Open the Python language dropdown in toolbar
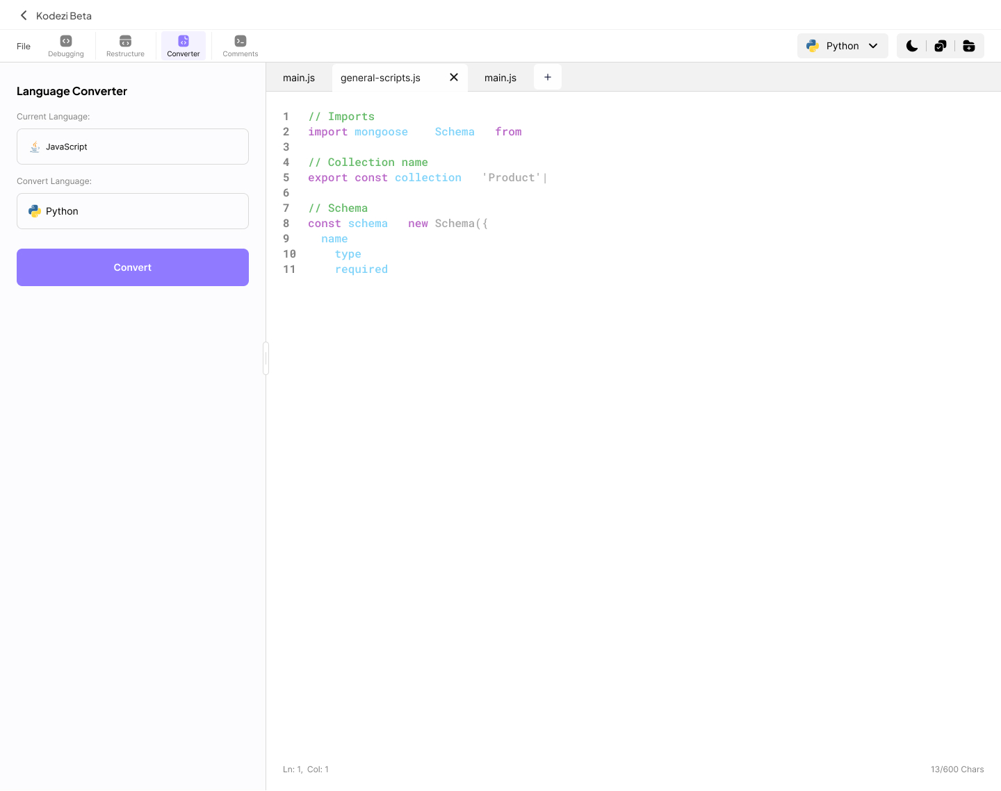The width and height of the screenshot is (1001, 791). (x=843, y=46)
